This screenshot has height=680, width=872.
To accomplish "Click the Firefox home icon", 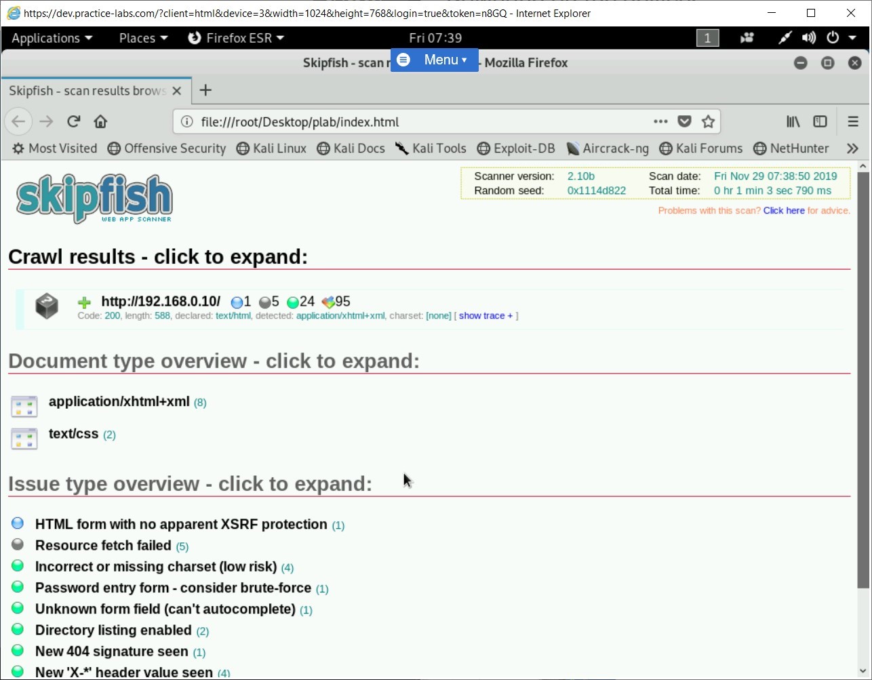I will [x=100, y=121].
